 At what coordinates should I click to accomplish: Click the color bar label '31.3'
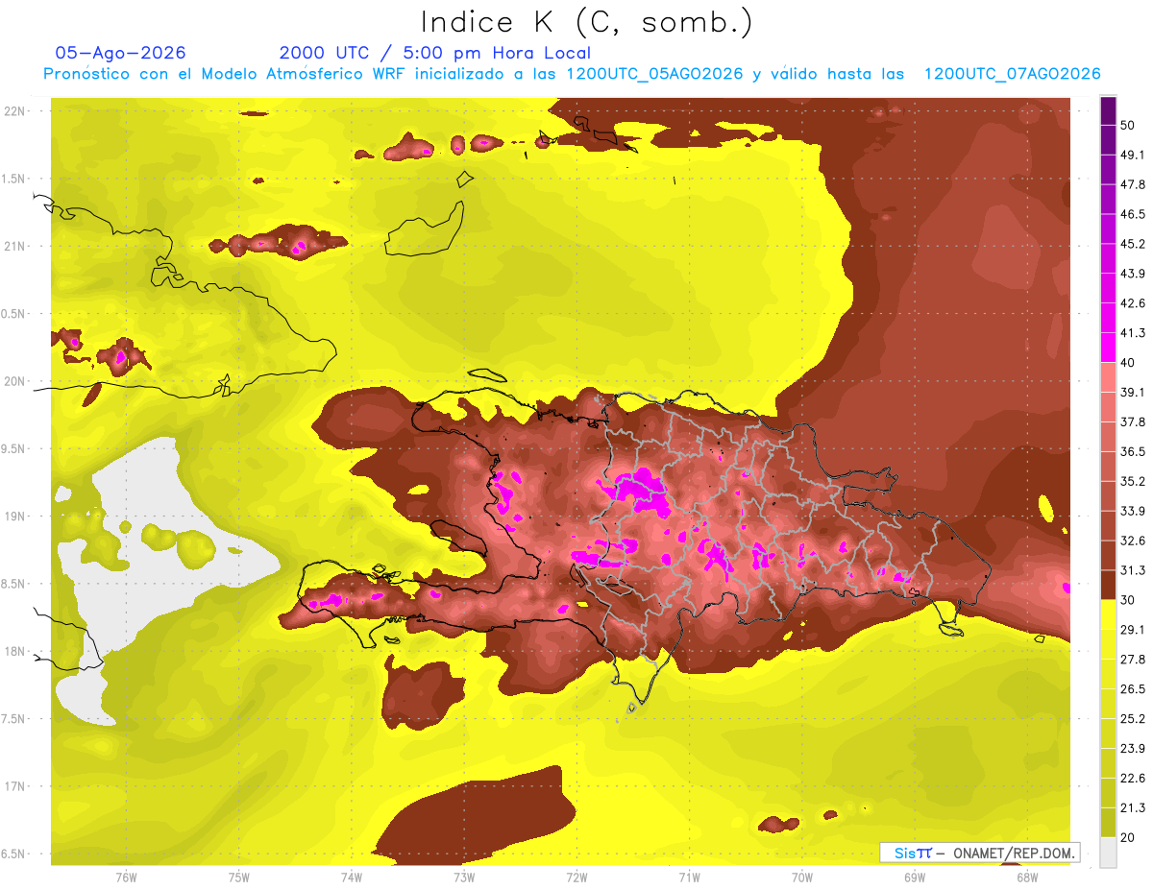point(1133,570)
